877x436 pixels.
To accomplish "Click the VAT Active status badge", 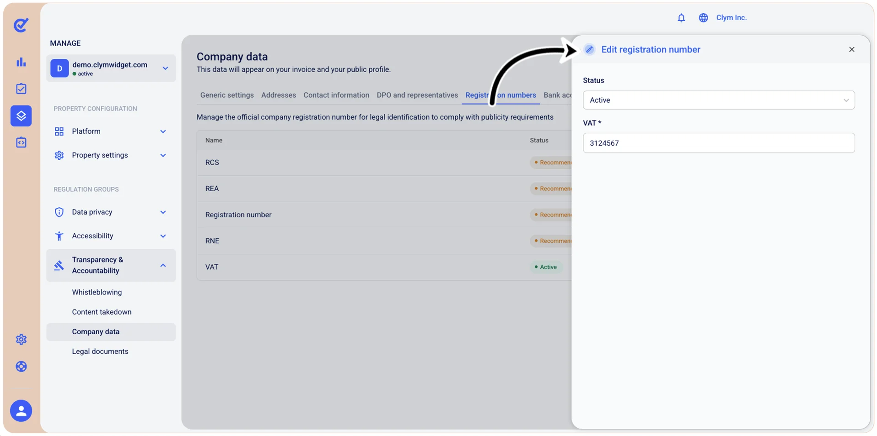I will coord(546,267).
